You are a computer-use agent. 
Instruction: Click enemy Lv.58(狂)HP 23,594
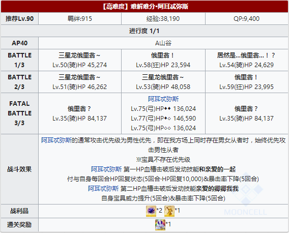pyautogui.click(x=163, y=65)
